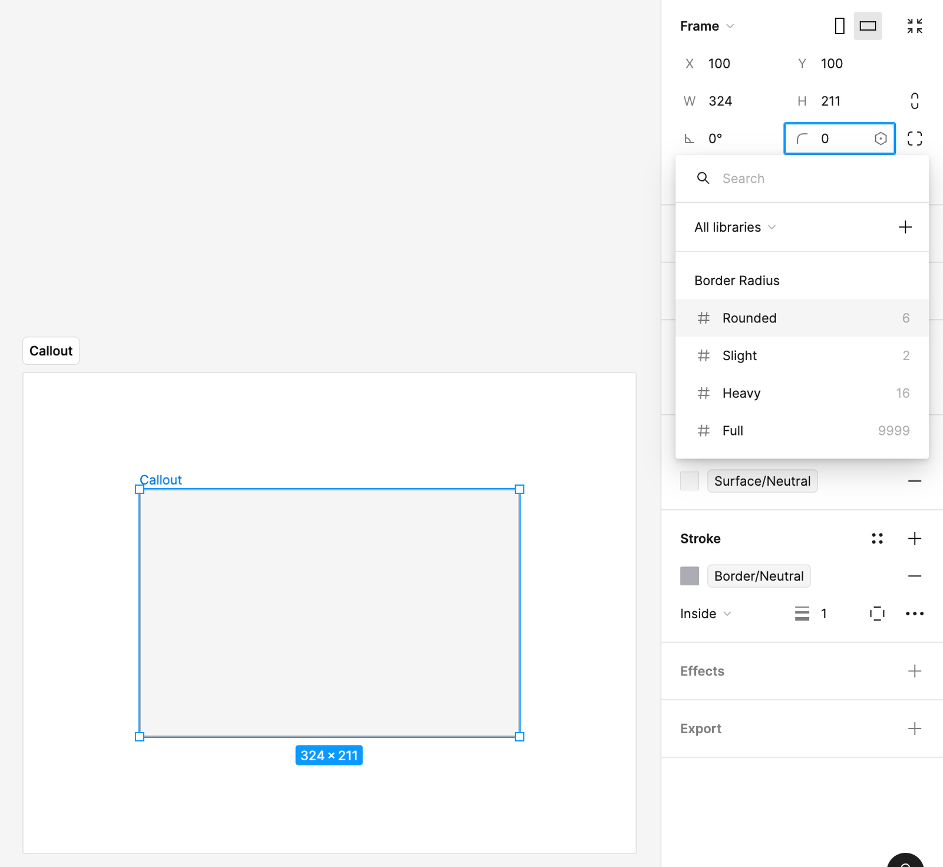Click the resize to fit icon
The width and height of the screenshot is (943, 867).
click(x=914, y=26)
